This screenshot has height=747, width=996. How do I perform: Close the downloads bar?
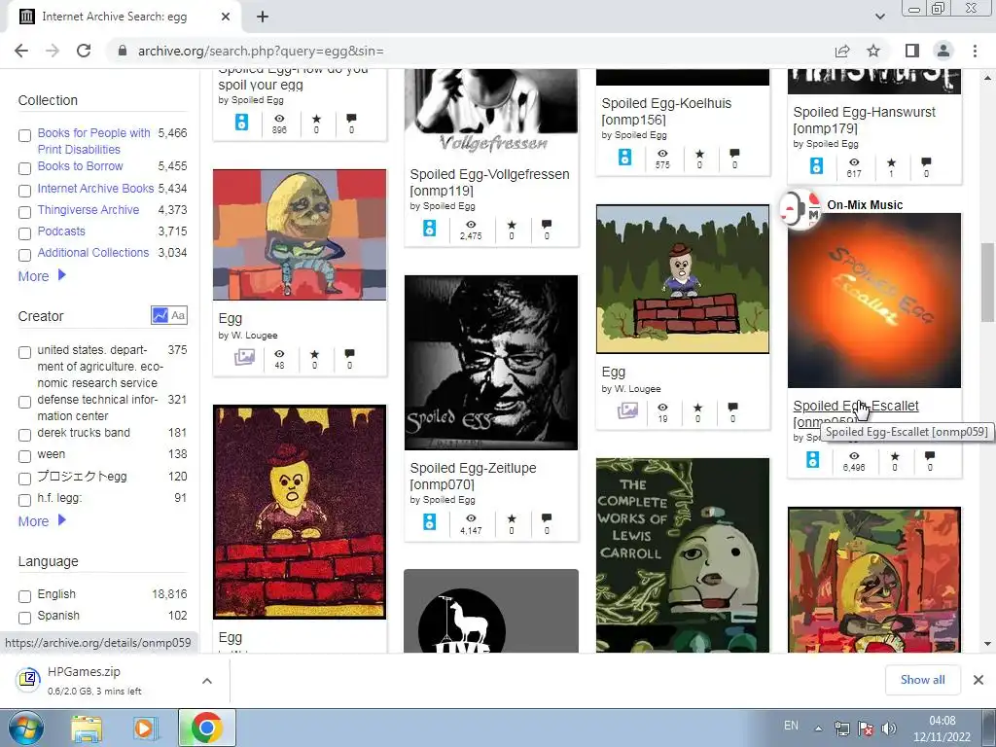point(978,680)
